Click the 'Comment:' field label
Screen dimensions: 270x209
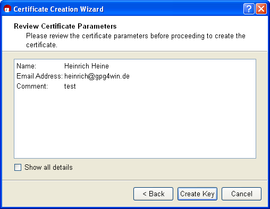point(32,86)
